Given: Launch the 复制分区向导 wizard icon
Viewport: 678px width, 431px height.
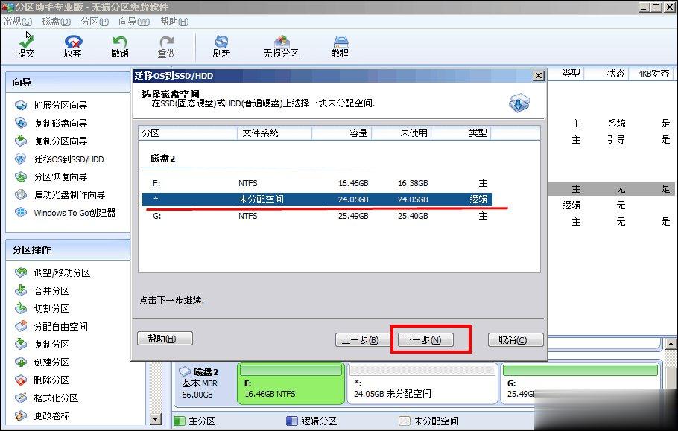Looking at the screenshot, I should pyautogui.click(x=21, y=141).
